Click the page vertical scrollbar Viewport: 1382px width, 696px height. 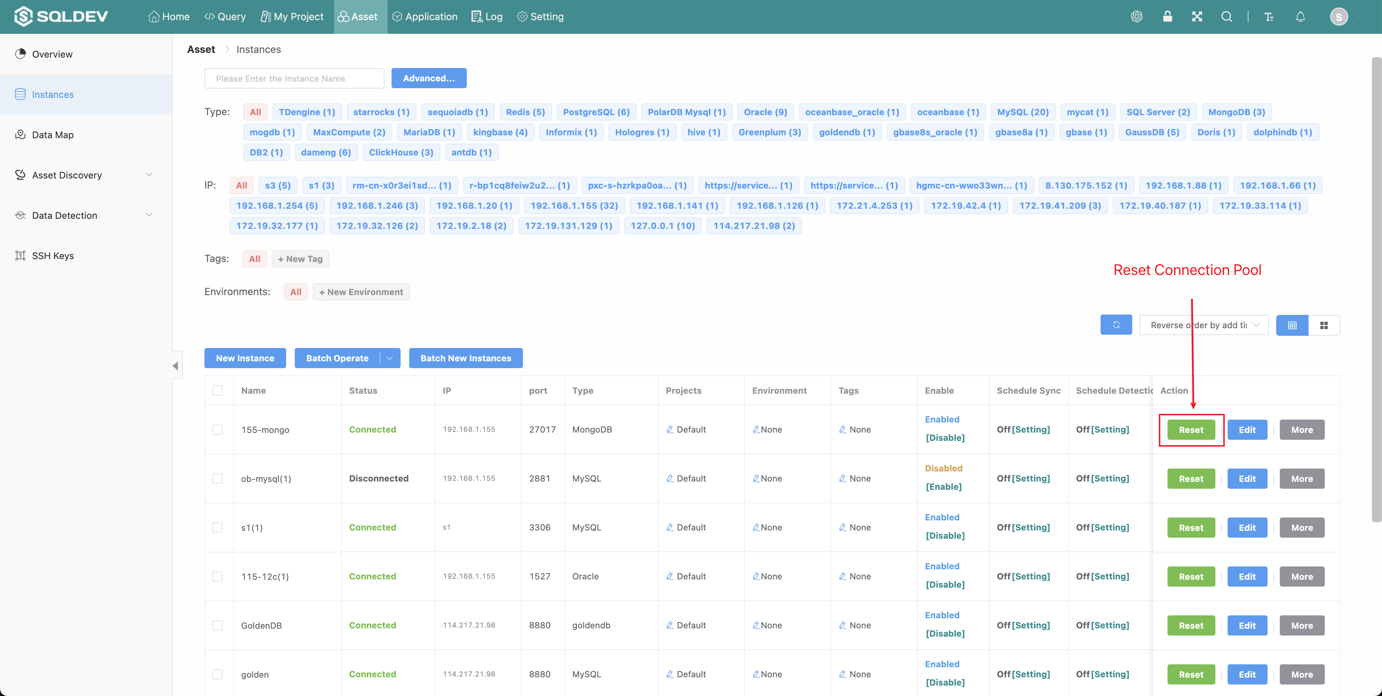[x=1376, y=290]
